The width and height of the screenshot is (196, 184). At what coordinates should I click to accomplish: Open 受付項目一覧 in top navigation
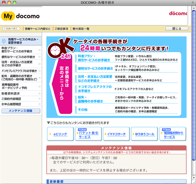point(81,29)
